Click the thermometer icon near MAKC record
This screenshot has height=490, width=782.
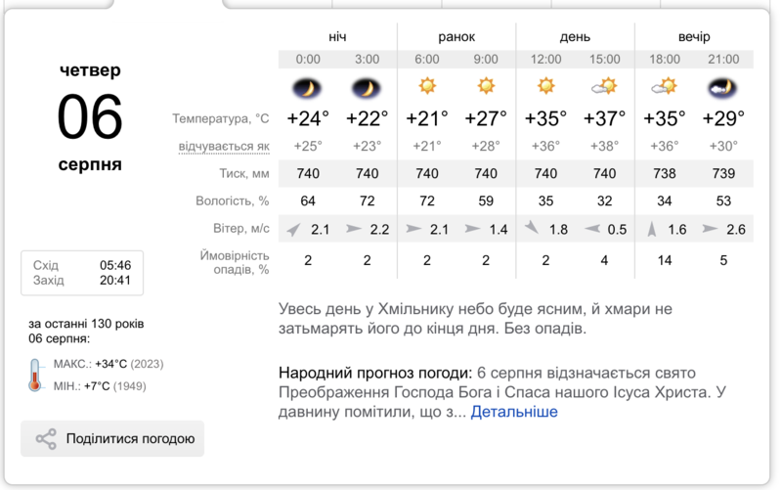[x=34, y=376]
